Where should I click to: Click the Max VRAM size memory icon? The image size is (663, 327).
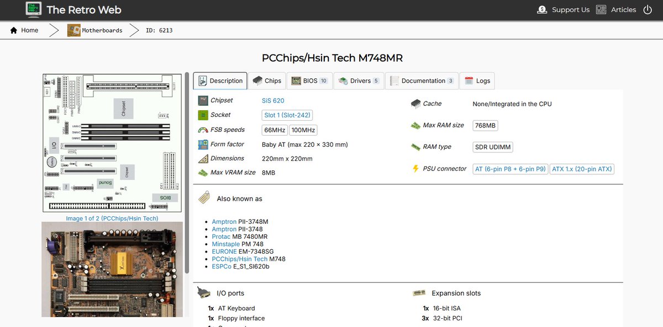[x=202, y=173]
